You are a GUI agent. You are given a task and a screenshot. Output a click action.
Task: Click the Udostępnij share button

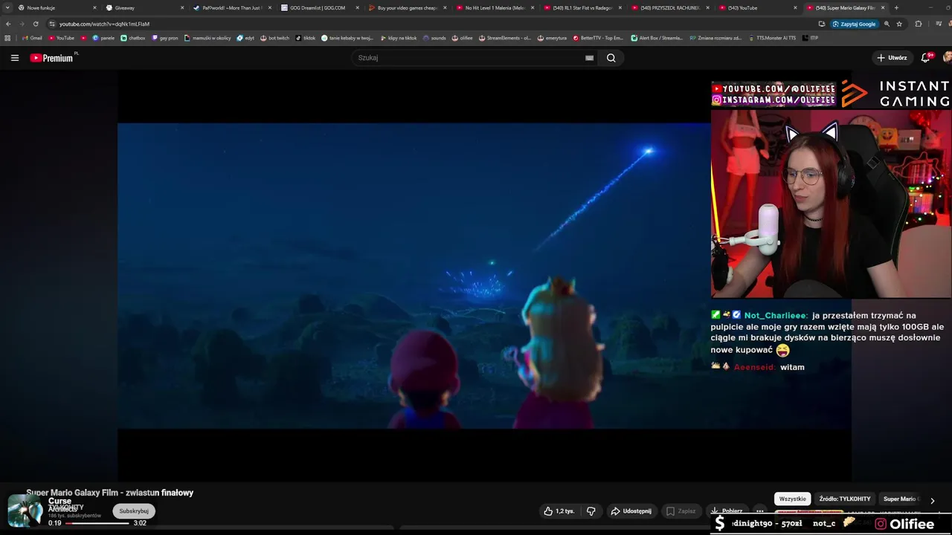(x=631, y=511)
